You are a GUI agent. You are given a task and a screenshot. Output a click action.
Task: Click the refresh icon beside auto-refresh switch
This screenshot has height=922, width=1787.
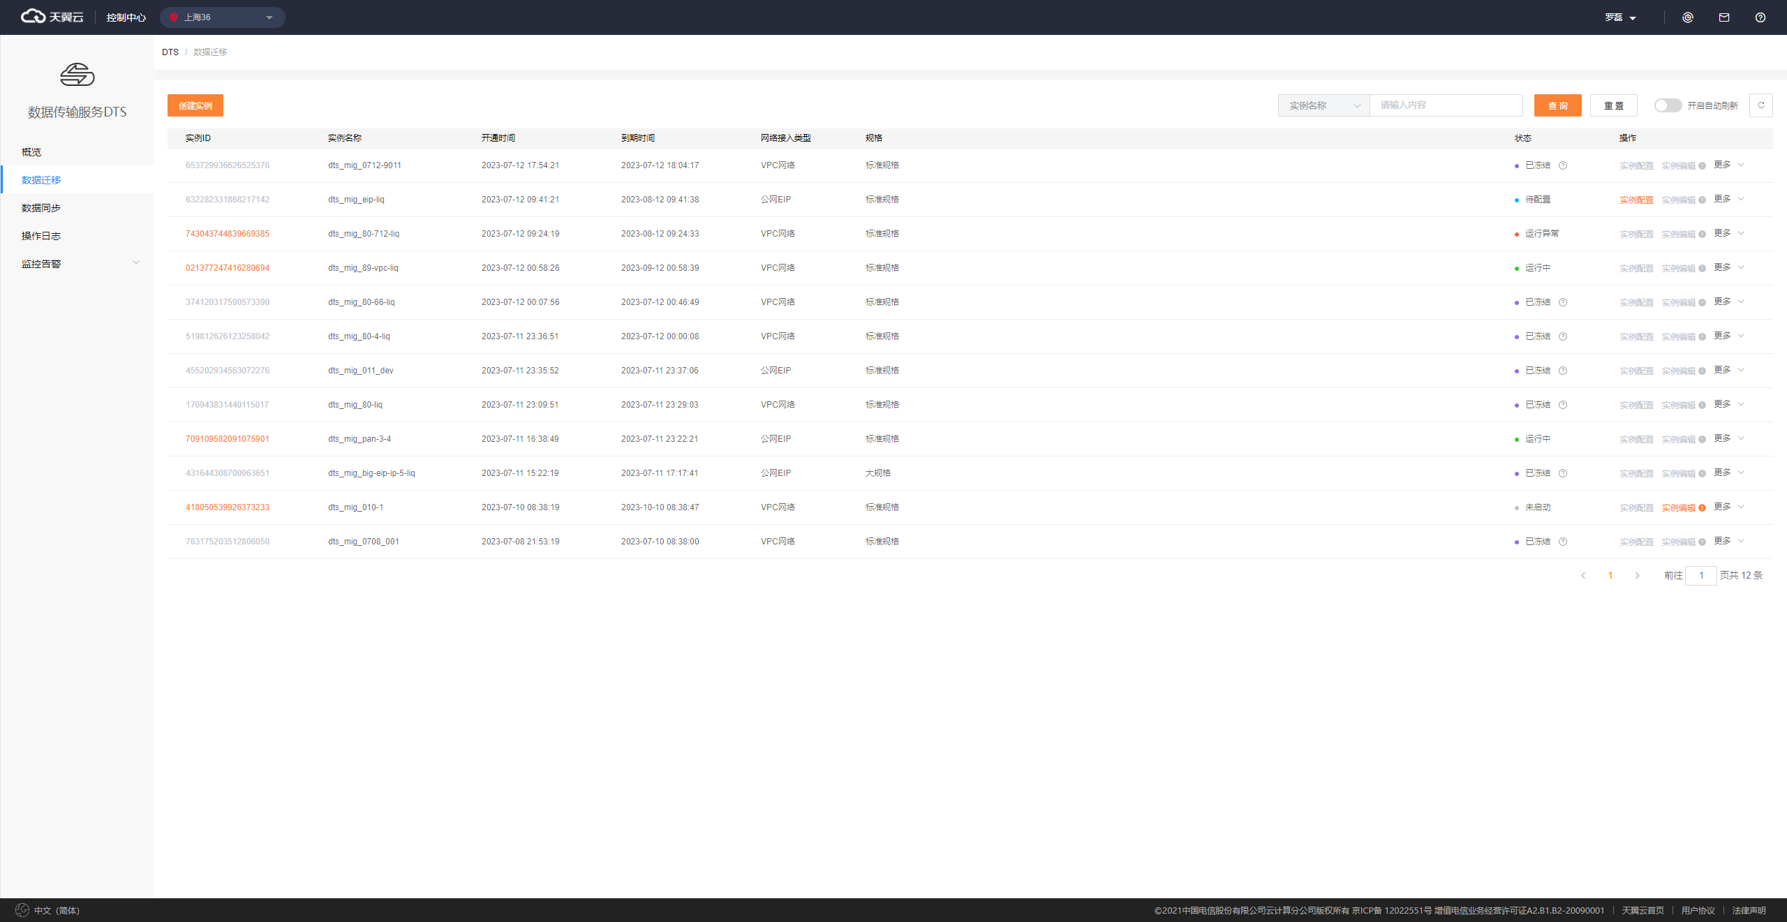1760,105
